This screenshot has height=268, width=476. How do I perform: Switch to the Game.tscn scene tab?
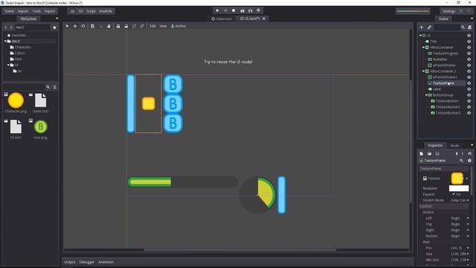point(222,19)
